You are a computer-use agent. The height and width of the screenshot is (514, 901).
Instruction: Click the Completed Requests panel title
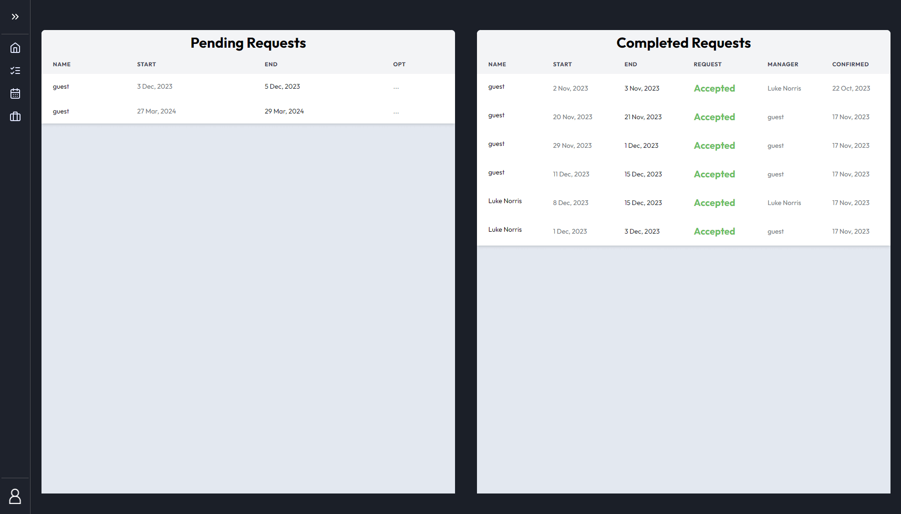click(683, 43)
